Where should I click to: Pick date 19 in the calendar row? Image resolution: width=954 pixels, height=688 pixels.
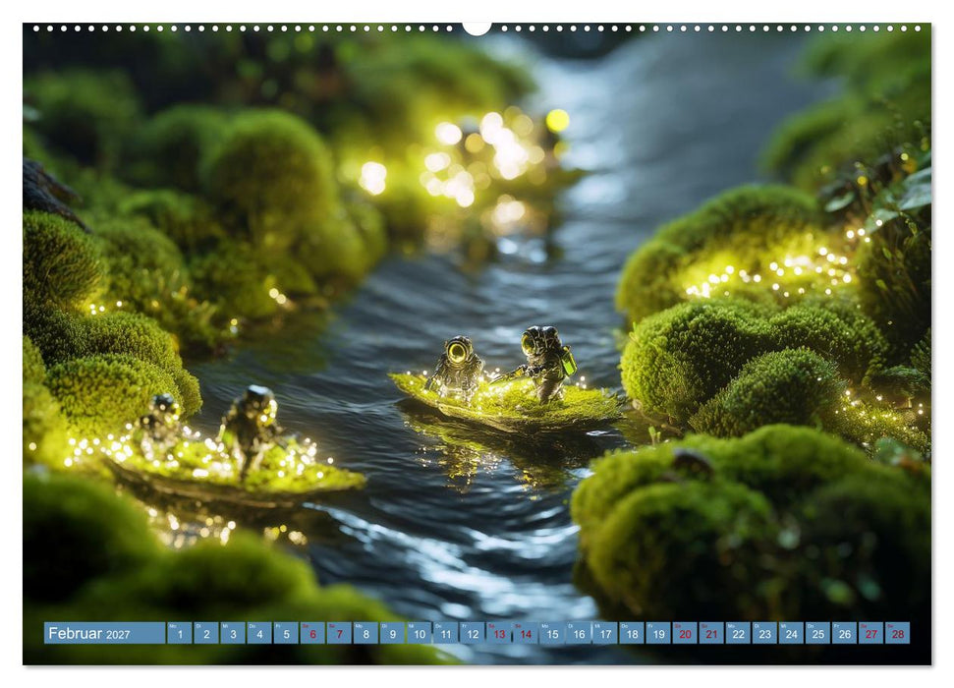click(658, 633)
